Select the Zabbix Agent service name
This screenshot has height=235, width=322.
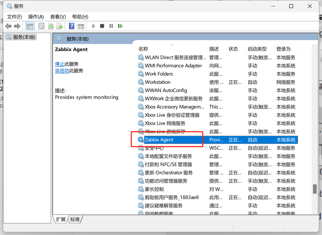click(159, 140)
